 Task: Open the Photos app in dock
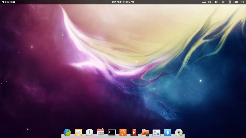(x=145, y=133)
